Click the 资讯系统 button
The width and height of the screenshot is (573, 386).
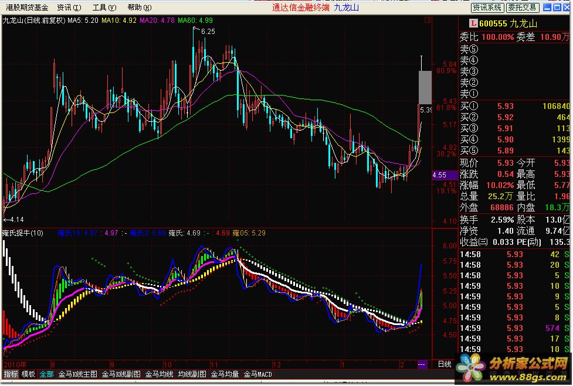click(487, 7)
